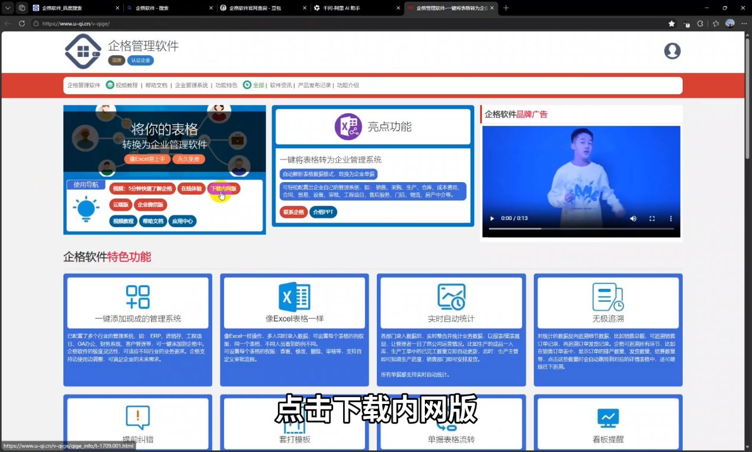Click the 像Excel易上手 banner button
The width and height of the screenshot is (752, 452).
(x=147, y=159)
